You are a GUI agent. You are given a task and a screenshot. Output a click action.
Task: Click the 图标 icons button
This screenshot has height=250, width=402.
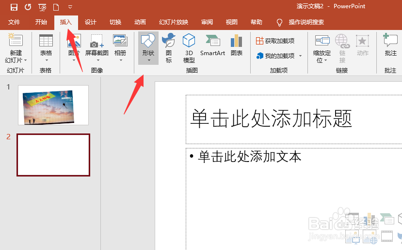tap(169, 47)
